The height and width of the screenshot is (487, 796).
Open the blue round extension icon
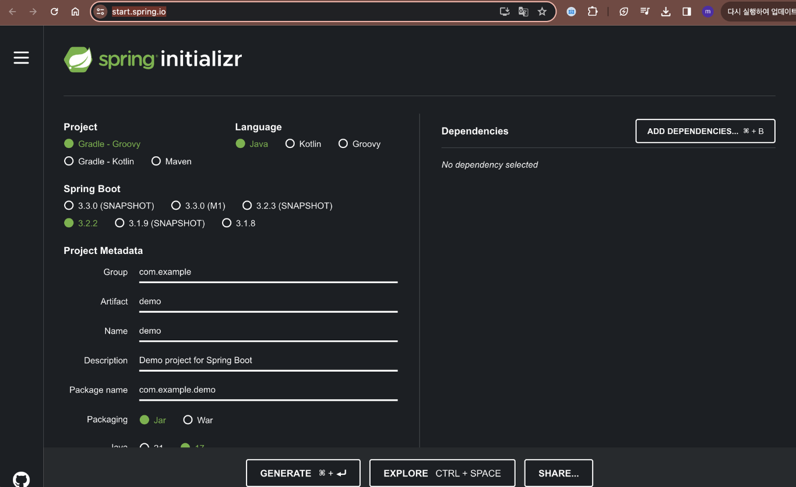tap(571, 12)
